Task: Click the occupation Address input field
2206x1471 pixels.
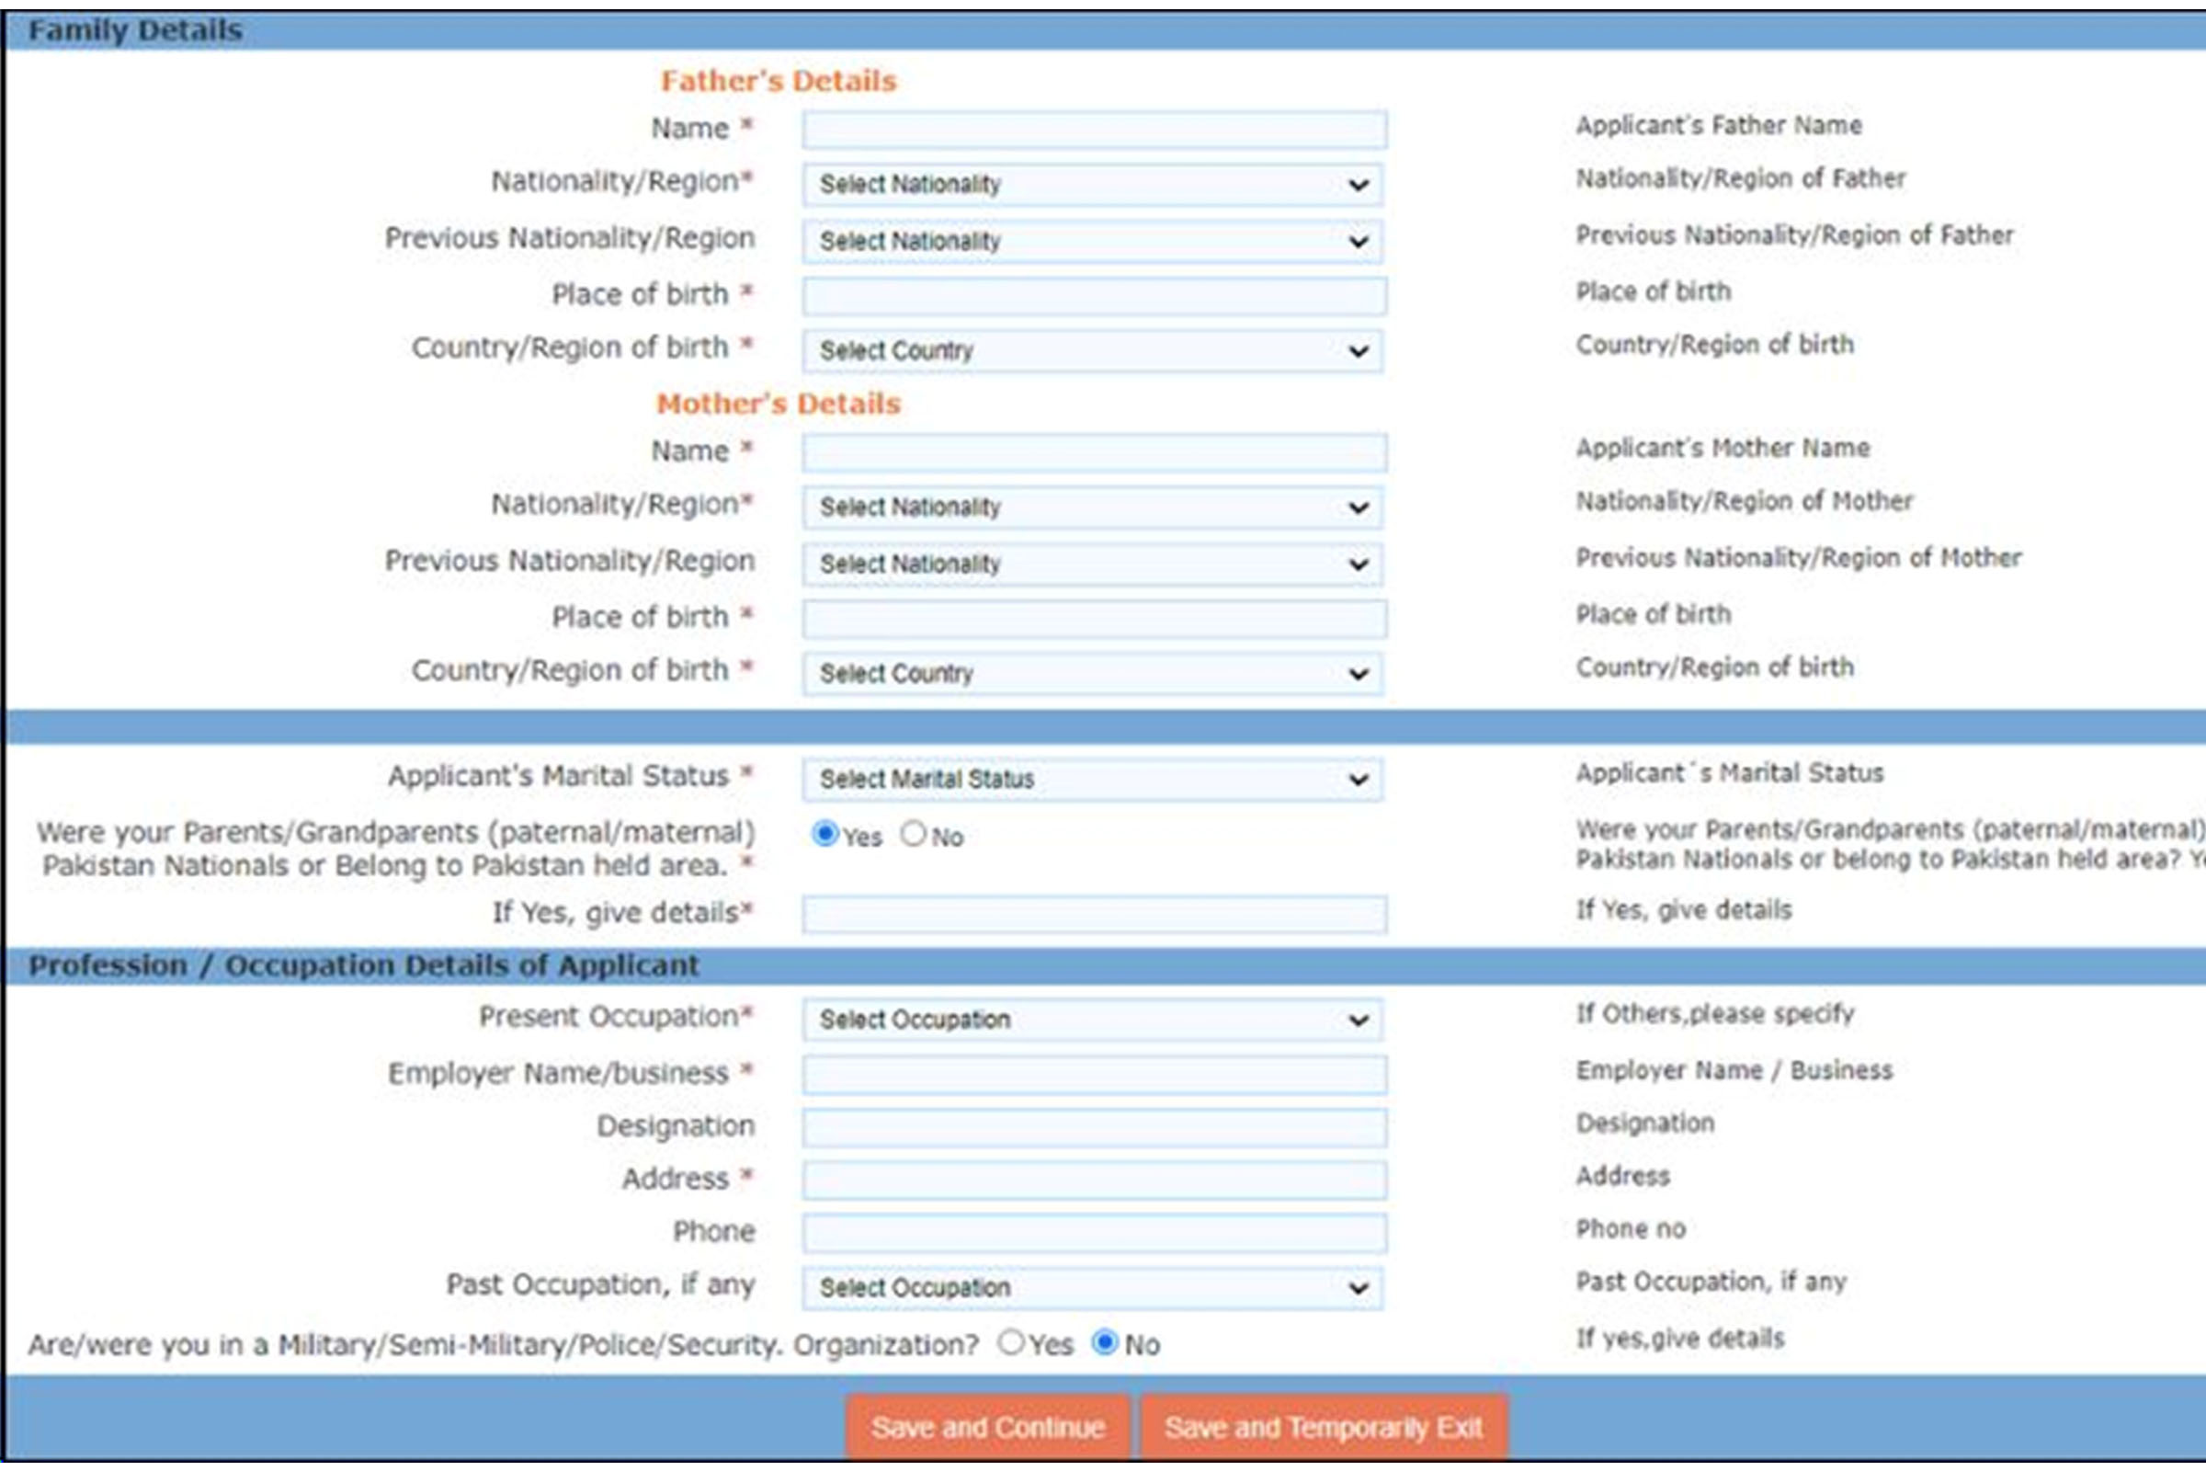Action: [x=1094, y=1180]
